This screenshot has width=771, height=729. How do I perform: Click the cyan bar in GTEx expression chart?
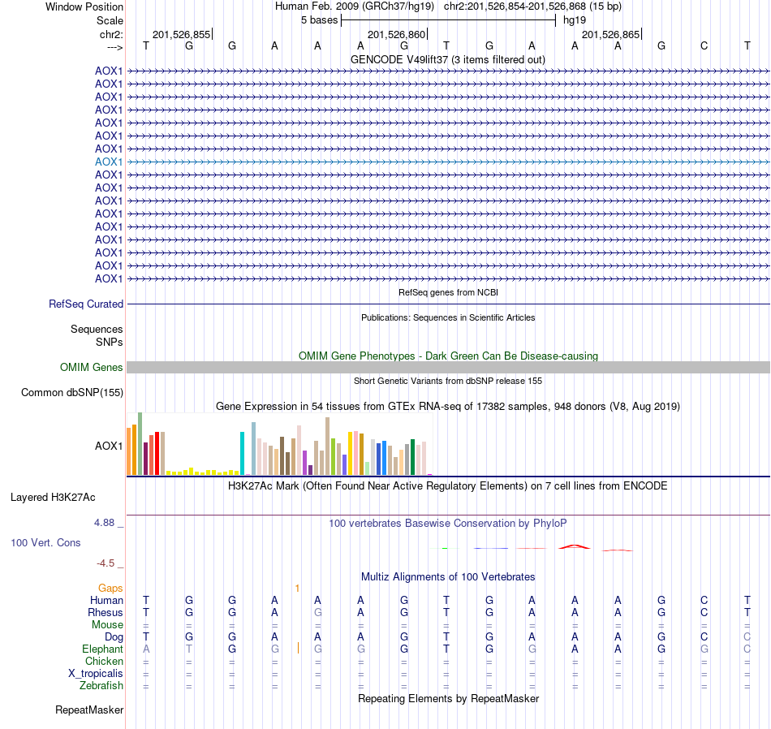[x=242, y=453]
